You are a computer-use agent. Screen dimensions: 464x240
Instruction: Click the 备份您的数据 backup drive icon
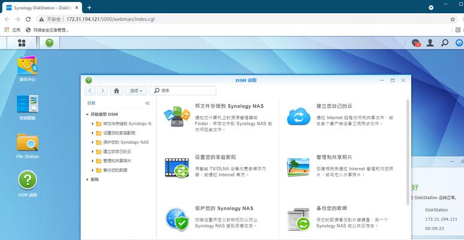coord(298,220)
